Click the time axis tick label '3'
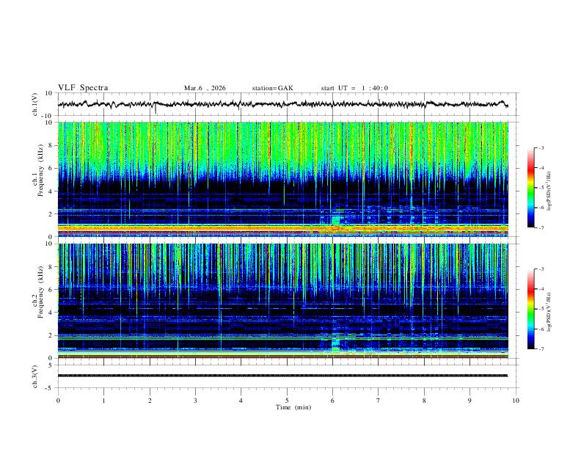Viewport: 581px width, 449px height. [195, 401]
